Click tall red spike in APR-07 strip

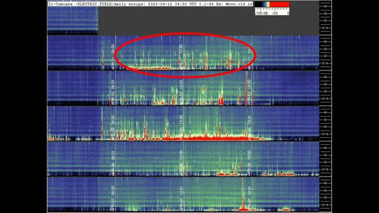[243, 195]
